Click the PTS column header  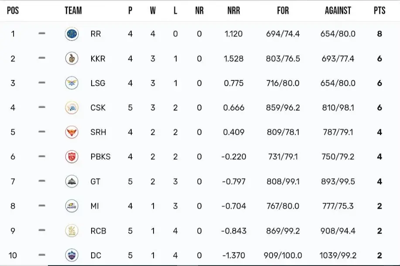pos(379,10)
